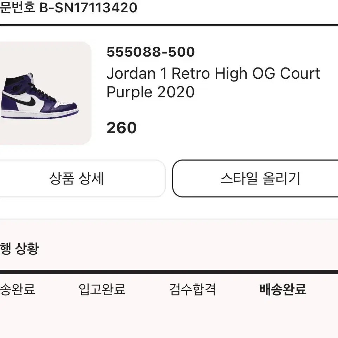Viewport: 338px width, 338px height.
Task: Click the black delivery progress bar
Action: click(169, 272)
